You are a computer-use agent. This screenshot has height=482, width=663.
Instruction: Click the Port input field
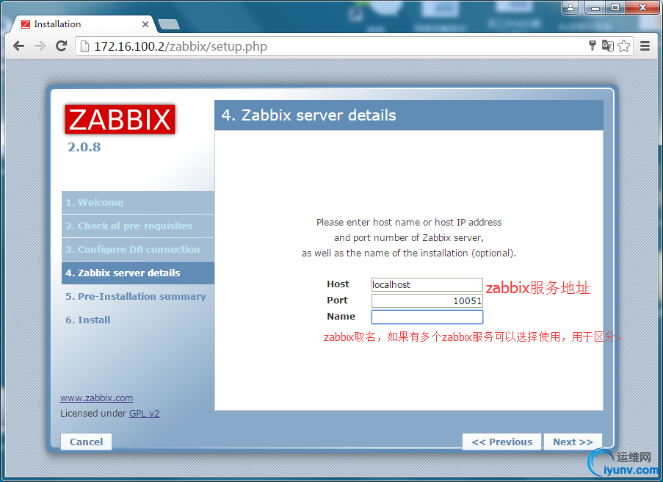427,301
